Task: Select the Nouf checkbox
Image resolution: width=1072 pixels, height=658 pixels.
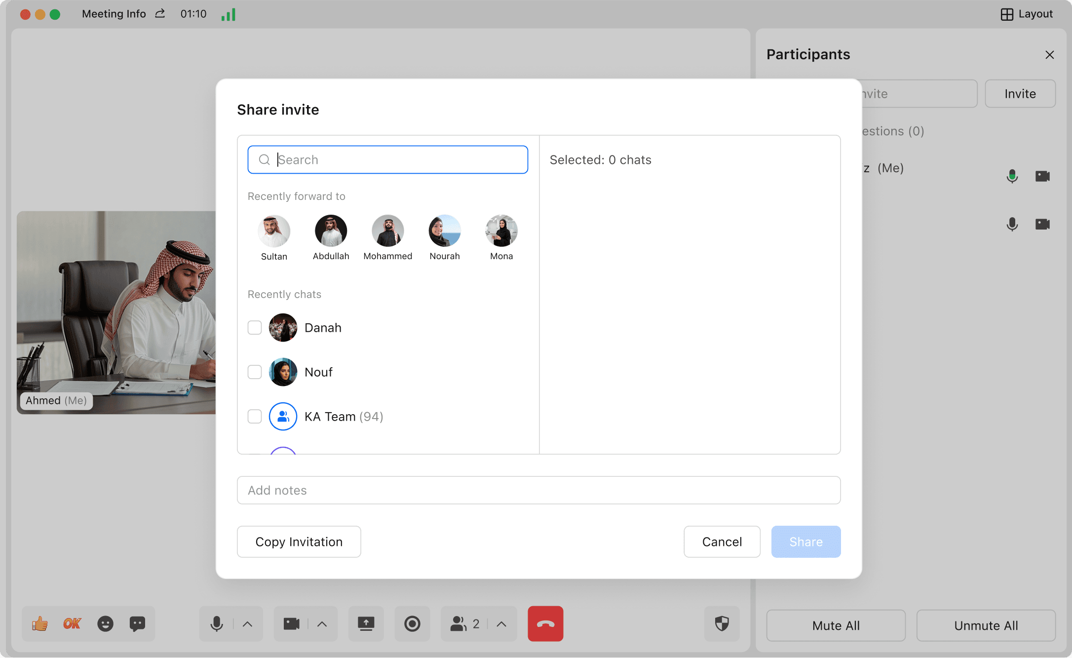Action: pyautogui.click(x=255, y=372)
